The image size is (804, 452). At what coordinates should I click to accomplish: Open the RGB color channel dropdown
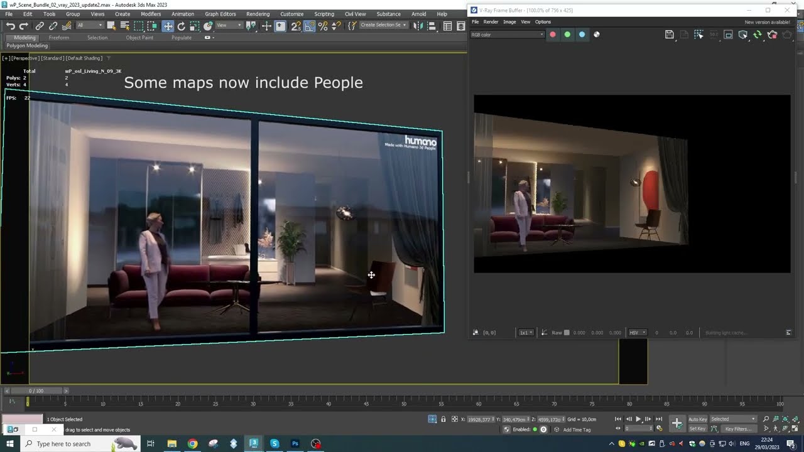tap(508, 35)
